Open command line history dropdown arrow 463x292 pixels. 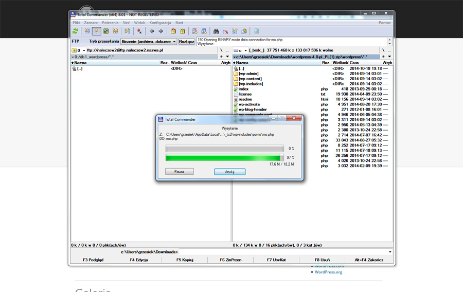[x=390, y=252]
